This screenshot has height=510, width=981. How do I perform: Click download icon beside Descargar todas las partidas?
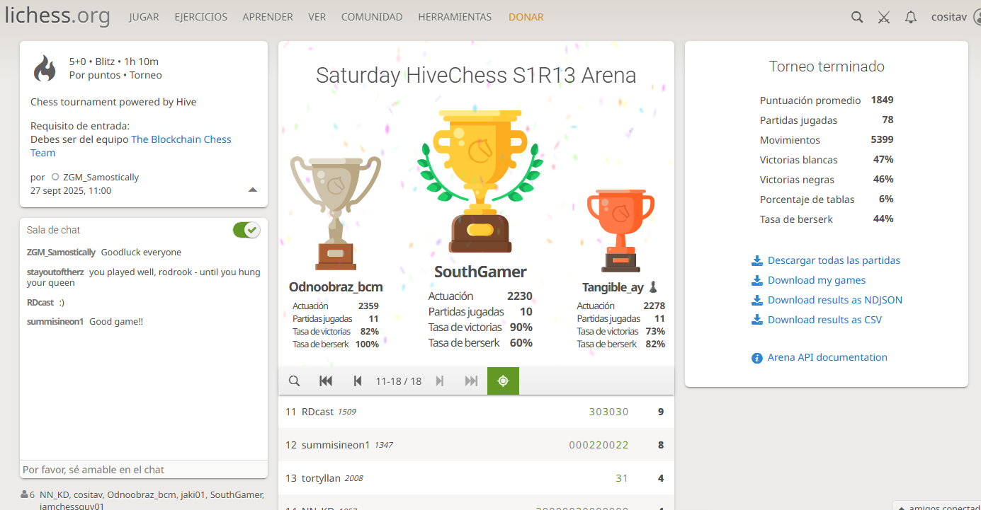tap(757, 260)
